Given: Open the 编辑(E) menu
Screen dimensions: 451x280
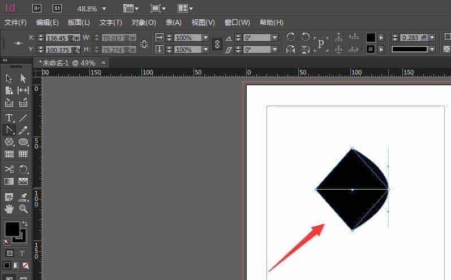Looking at the screenshot, I should (x=48, y=23).
